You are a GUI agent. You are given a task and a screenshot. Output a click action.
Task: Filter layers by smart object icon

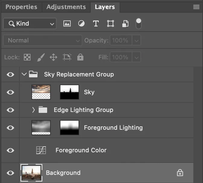(x=125, y=24)
